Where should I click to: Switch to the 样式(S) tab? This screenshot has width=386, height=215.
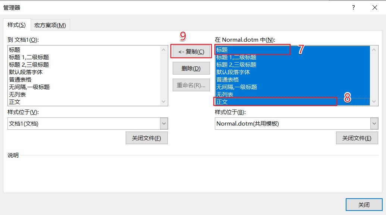(17, 25)
